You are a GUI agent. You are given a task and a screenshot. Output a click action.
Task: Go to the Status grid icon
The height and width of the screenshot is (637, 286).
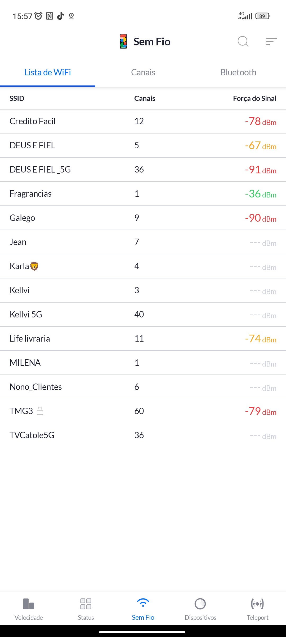click(x=86, y=604)
